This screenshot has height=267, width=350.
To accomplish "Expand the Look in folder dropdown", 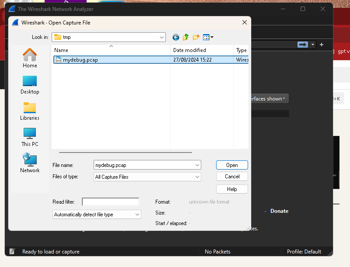I will (x=162, y=37).
